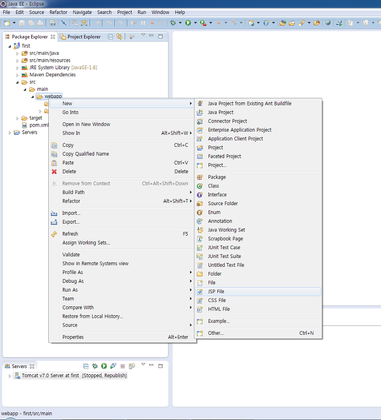Click the Debug bug icon in toolbar

(173, 23)
